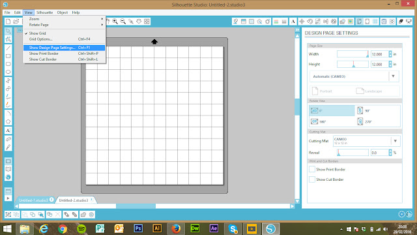Expand the Automatic (CAMEO) page size dropdown
Viewport: 417px width, 235px height.
(x=354, y=76)
